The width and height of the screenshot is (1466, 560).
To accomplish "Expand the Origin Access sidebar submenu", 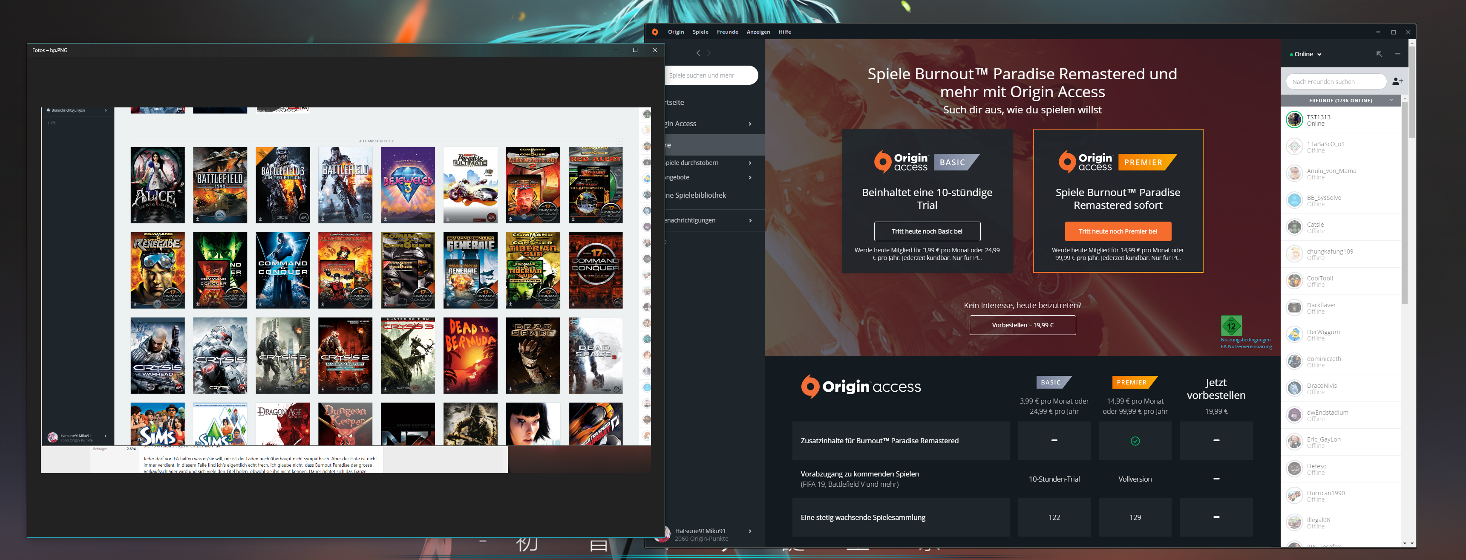I will point(749,124).
